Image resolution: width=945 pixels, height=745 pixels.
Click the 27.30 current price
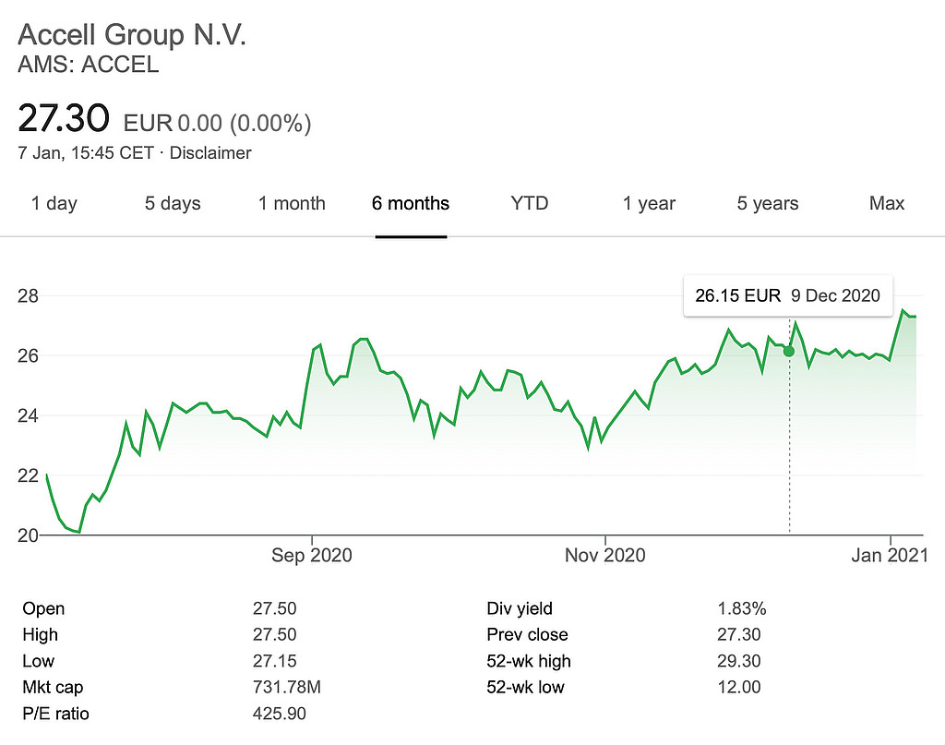point(64,118)
